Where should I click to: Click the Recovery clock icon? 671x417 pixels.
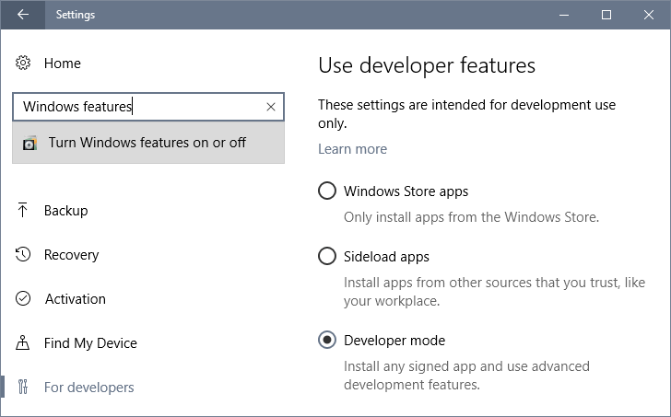point(23,254)
